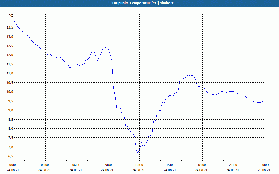Select the 24.08.21 date beneath 21:00
Viewport: 279px width, 174px height.
click(233, 170)
